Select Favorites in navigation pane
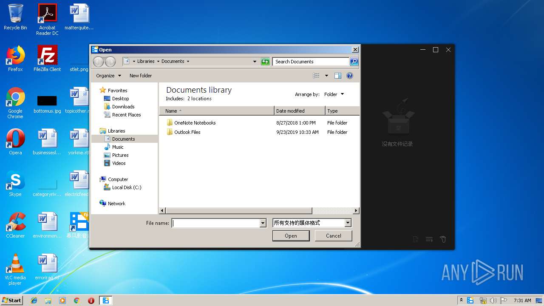 click(113, 91)
